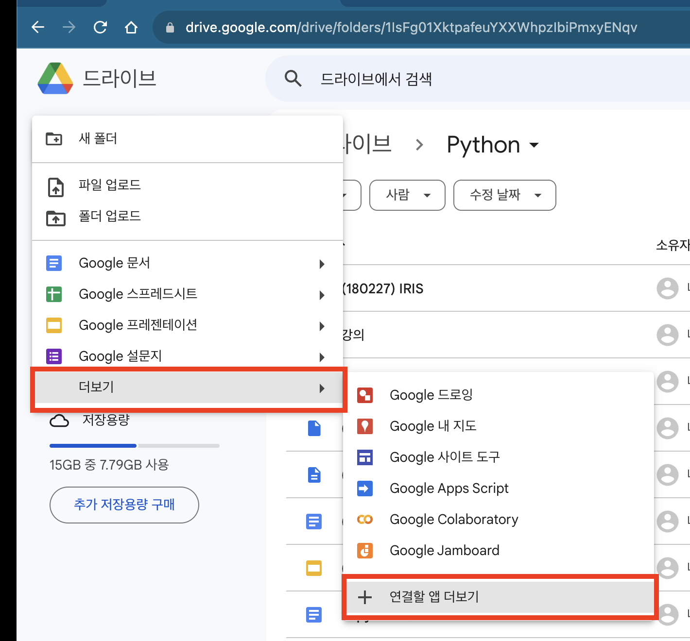
Task: Click the purple Google Forms icon
Action: pyautogui.click(x=54, y=356)
